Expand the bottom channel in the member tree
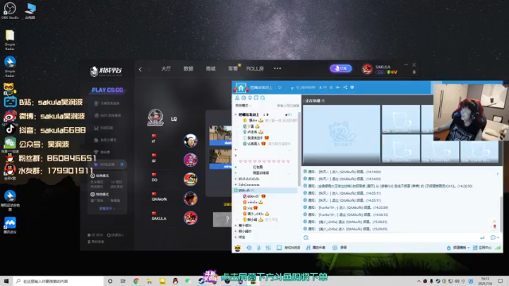This screenshot has height=286, width=509. (236, 238)
